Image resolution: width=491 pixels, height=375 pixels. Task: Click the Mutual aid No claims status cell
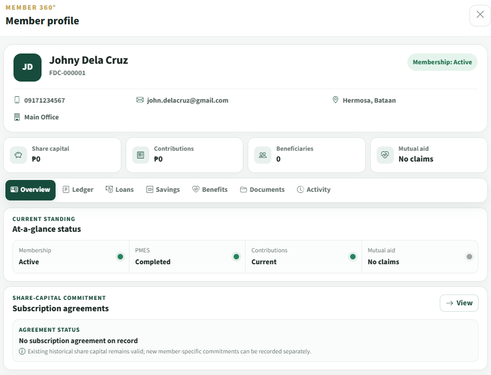pyautogui.click(x=420, y=257)
